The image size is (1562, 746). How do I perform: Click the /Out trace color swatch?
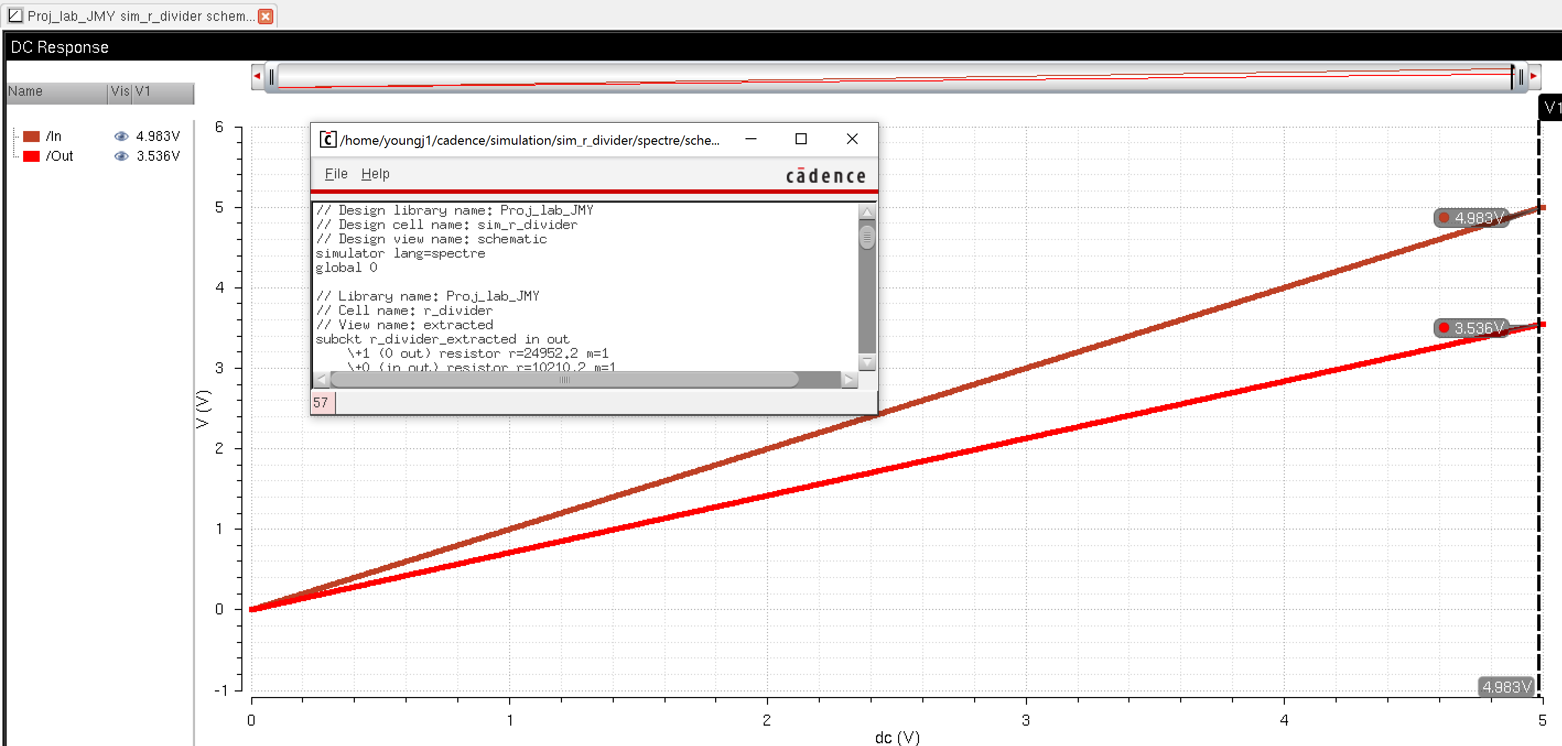pyautogui.click(x=31, y=156)
